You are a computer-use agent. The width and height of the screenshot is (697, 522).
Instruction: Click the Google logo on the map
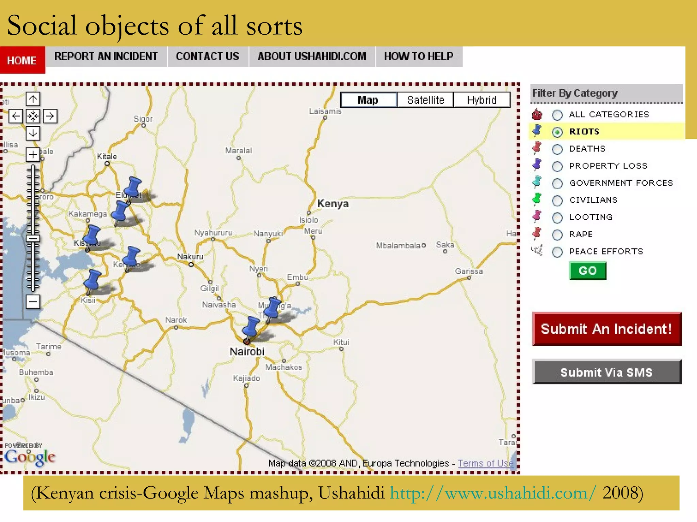click(30, 457)
